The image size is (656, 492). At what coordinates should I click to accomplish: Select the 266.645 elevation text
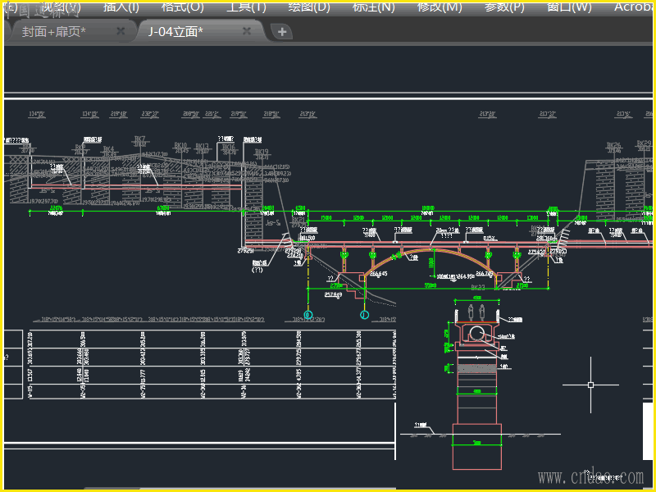(x=379, y=274)
